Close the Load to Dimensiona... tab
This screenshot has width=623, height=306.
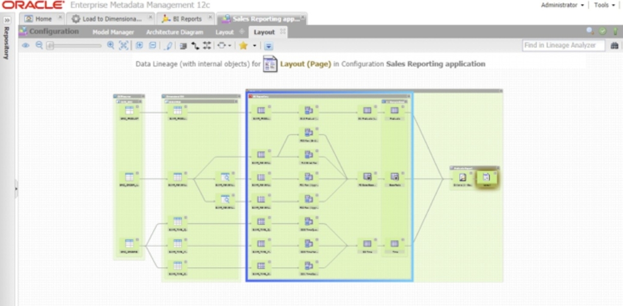coord(150,18)
